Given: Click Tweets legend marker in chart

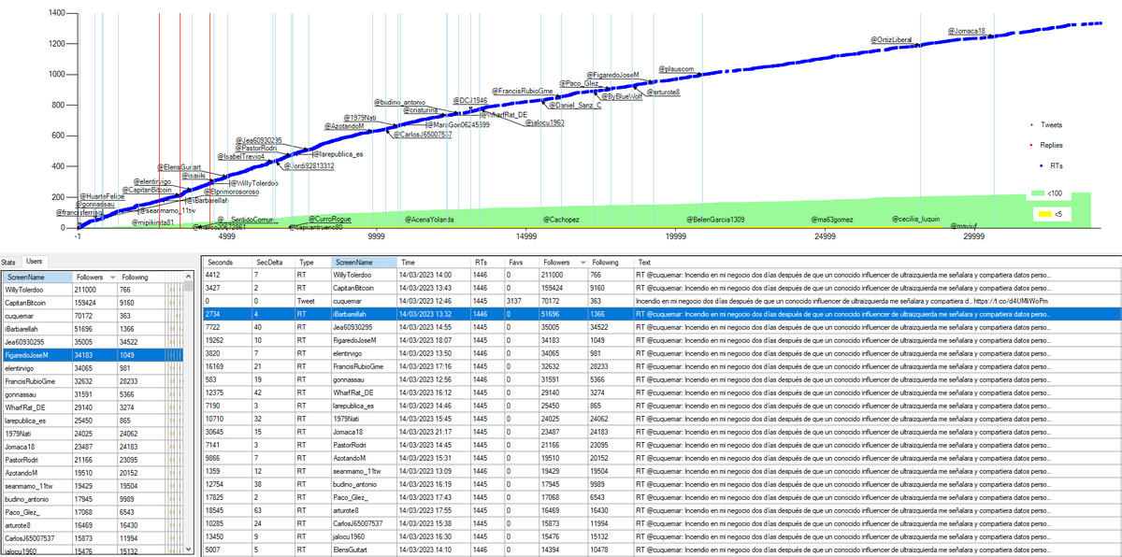Looking at the screenshot, I should pos(1029,124).
